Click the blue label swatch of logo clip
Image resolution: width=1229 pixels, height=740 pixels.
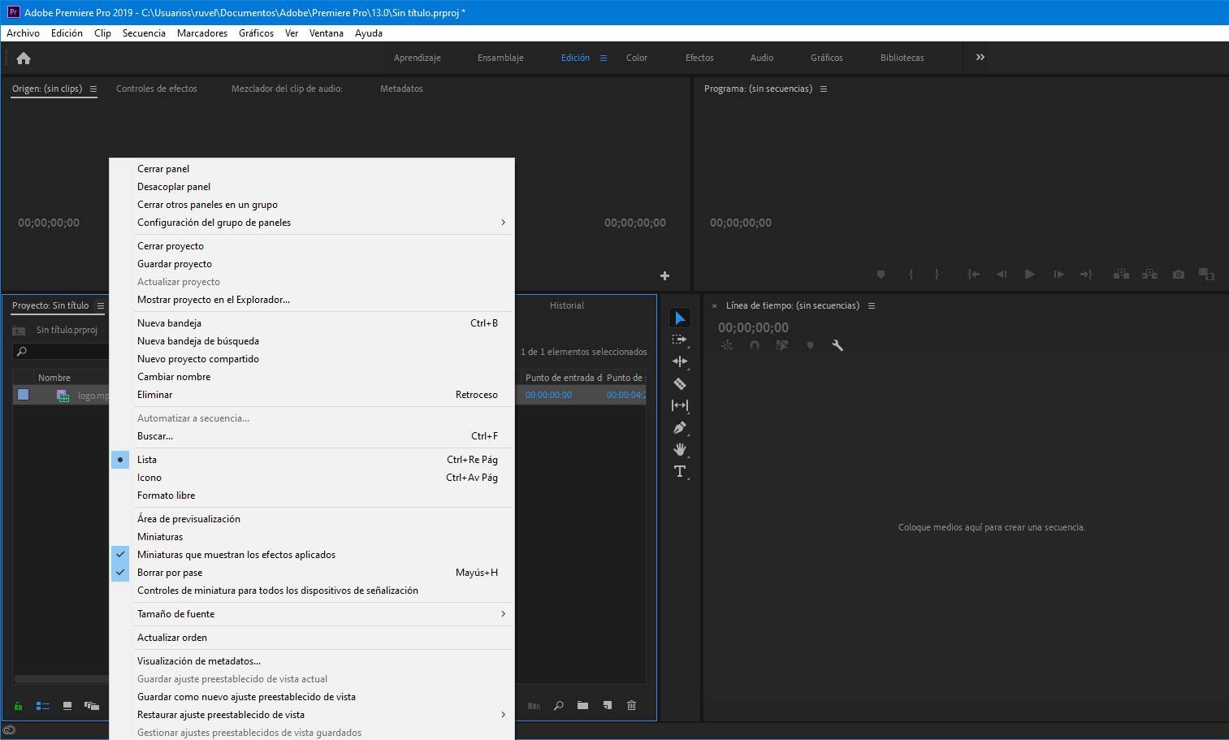(x=24, y=395)
